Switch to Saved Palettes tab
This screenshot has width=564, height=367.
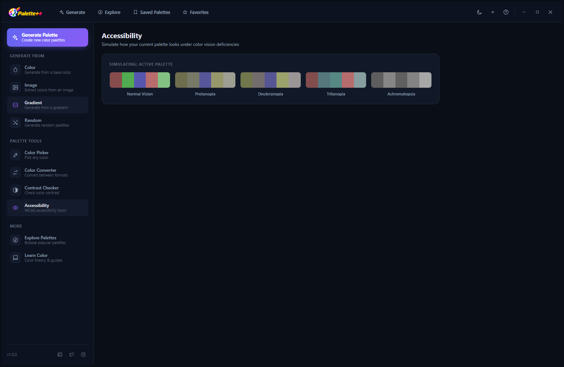(152, 12)
